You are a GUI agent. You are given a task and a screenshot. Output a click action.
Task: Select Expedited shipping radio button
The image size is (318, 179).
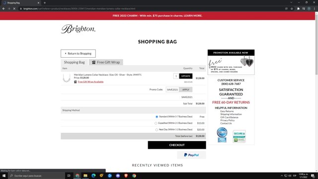tap(156, 123)
